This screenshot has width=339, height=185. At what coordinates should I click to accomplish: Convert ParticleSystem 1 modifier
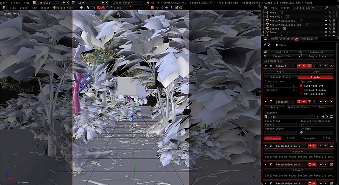(x=298, y=152)
